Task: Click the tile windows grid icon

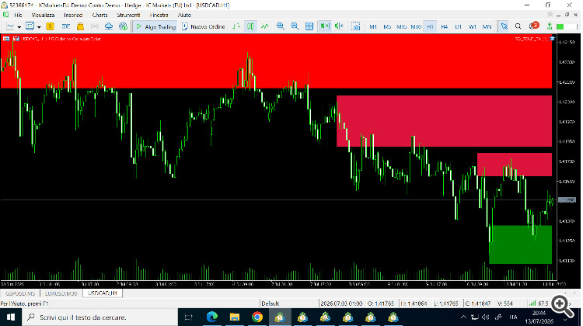Action: (x=309, y=26)
